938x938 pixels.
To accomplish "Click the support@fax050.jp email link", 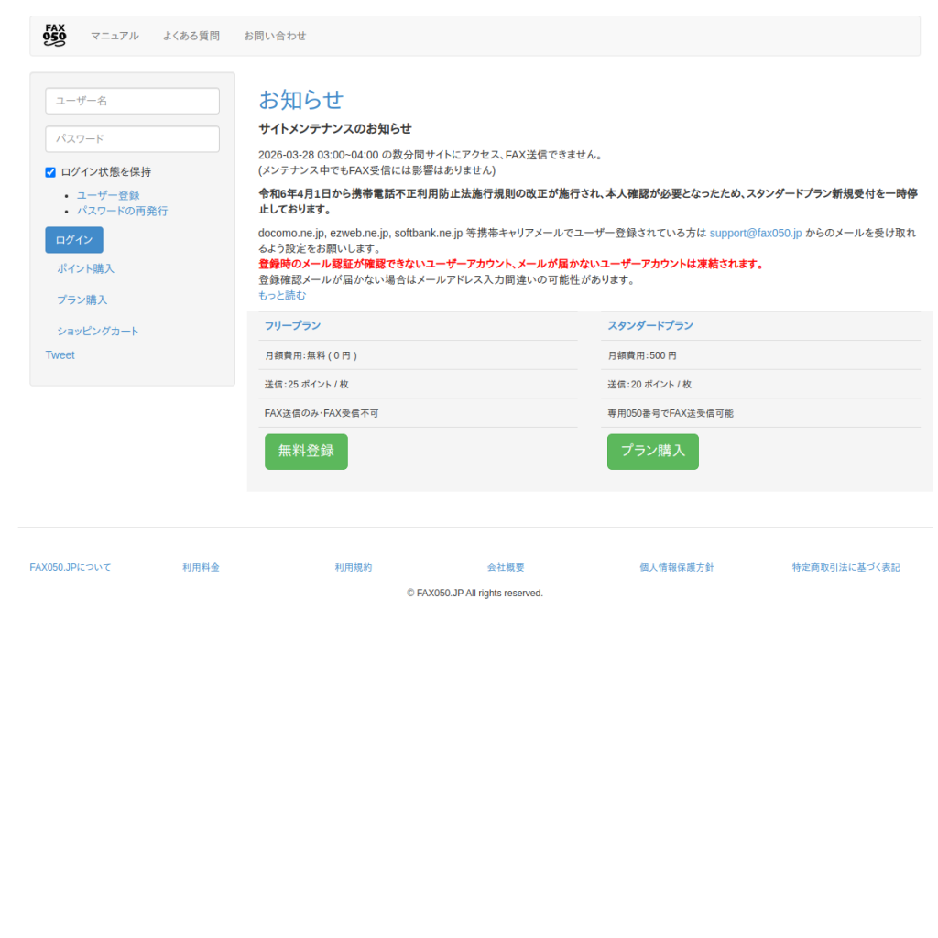I will 756,233.
